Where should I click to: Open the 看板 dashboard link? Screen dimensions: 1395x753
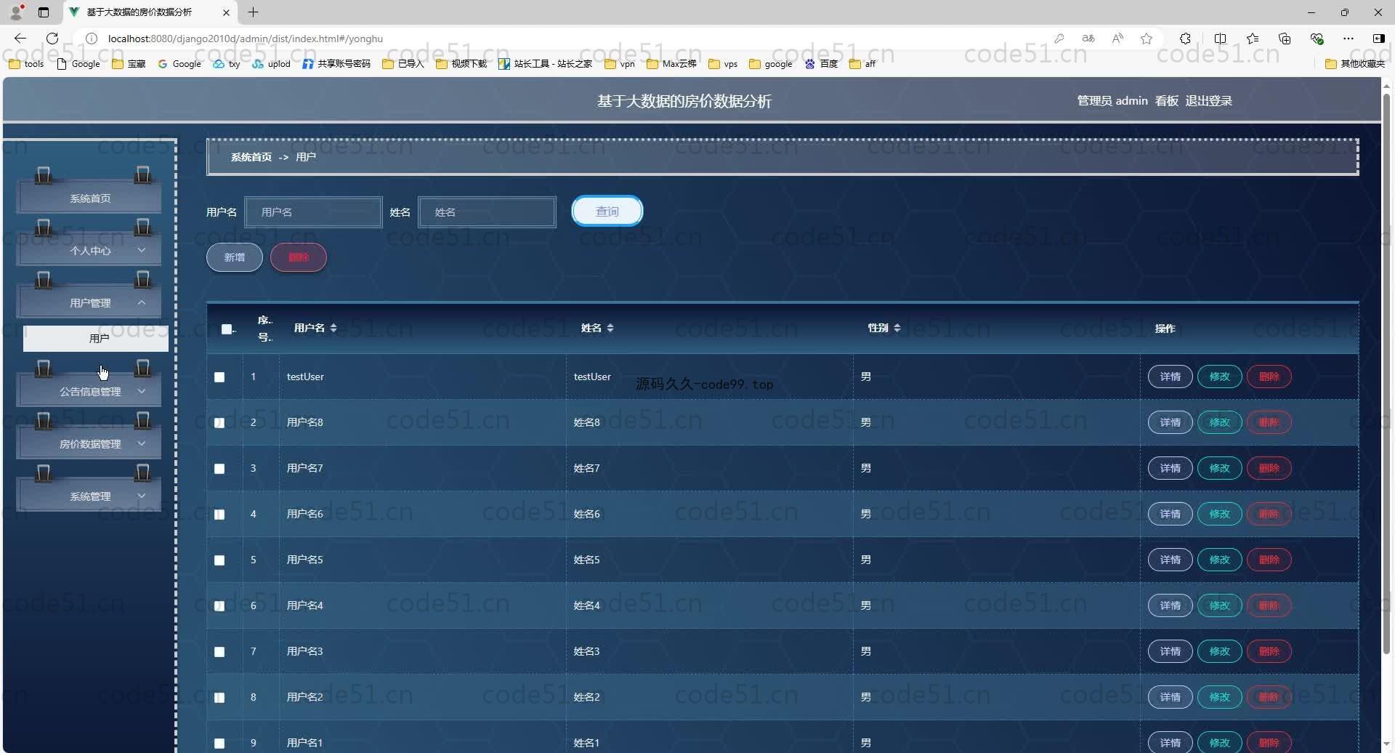pyautogui.click(x=1166, y=101)
